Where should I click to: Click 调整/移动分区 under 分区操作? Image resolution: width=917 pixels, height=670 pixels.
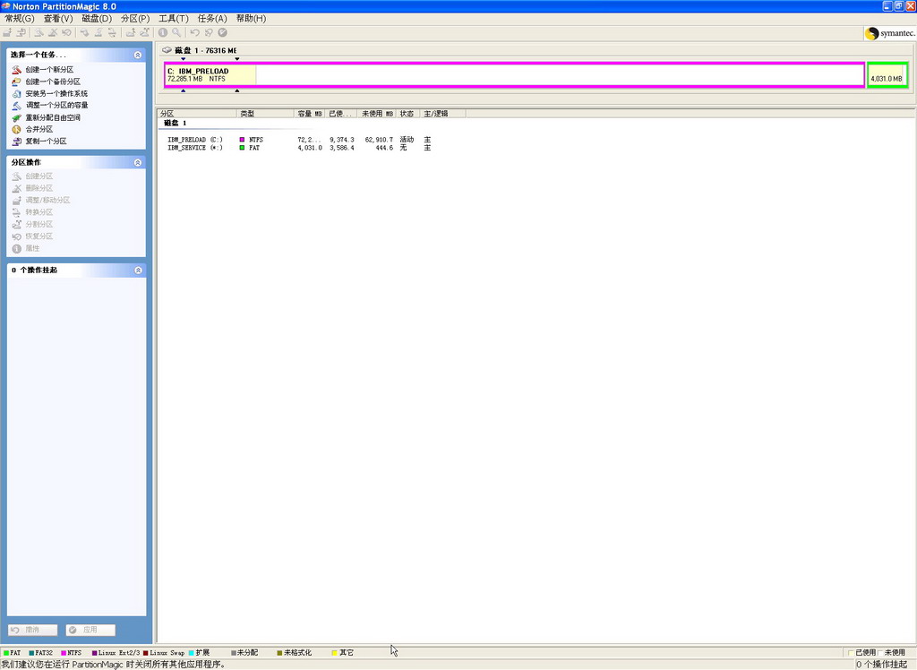click(x=47, y=200)
